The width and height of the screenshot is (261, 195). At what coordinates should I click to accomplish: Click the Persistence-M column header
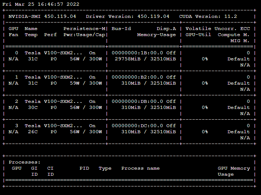pos(84,29)
